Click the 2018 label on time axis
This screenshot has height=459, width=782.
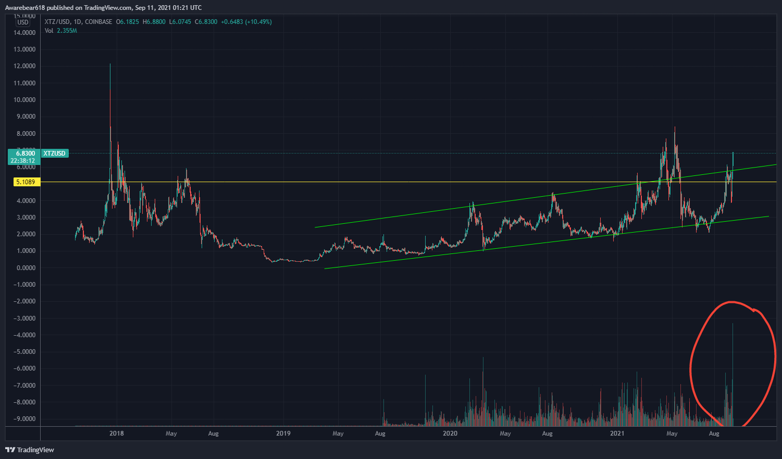(117, 433)
